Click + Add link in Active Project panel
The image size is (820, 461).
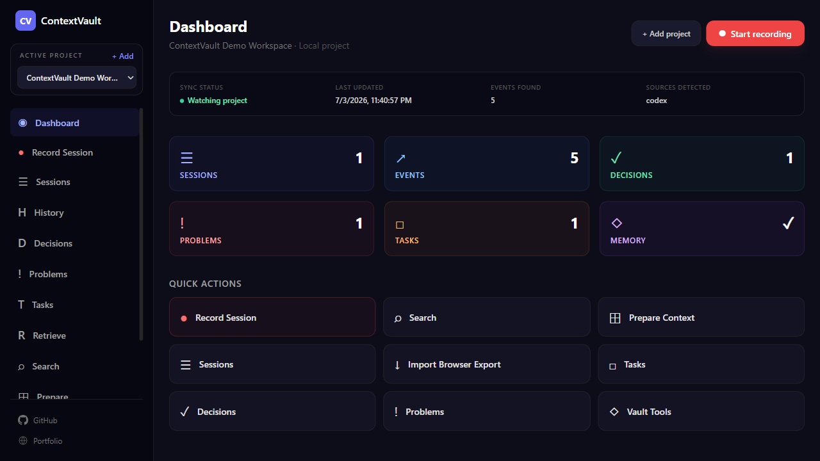(123, 56)
